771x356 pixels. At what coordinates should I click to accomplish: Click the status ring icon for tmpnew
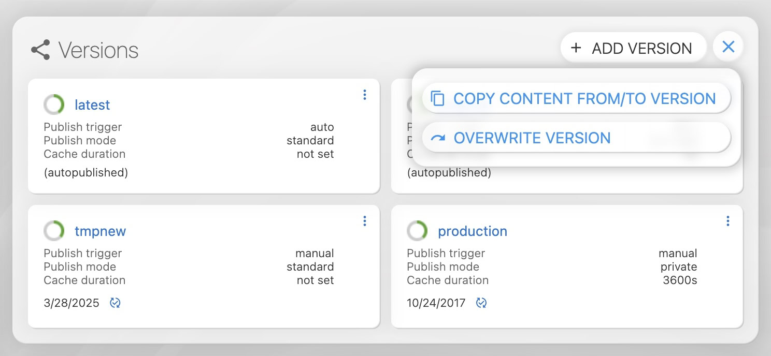click(54, 231)
